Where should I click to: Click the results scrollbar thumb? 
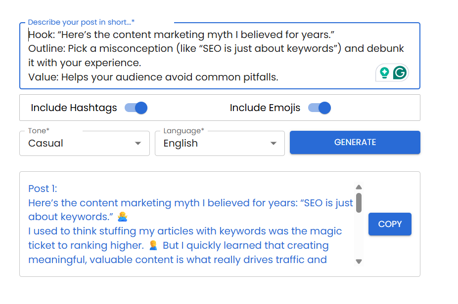click(359, 202)
